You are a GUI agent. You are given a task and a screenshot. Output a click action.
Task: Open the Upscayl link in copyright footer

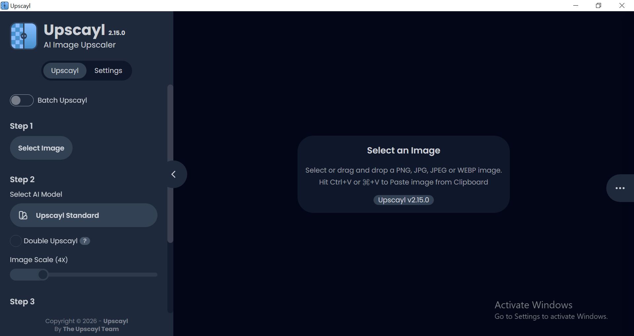point(116,321)
